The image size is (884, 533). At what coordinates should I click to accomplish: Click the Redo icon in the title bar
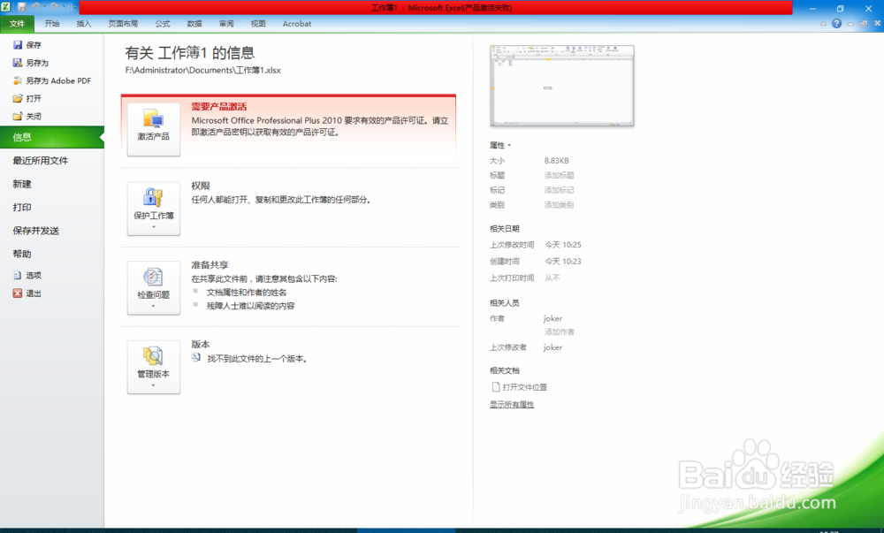click(x=55, y=6)
